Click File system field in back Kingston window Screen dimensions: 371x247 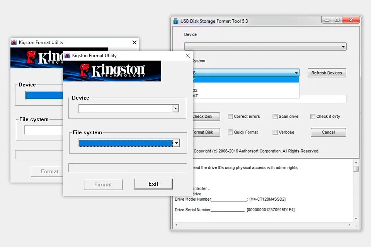(x=44, y=130)
